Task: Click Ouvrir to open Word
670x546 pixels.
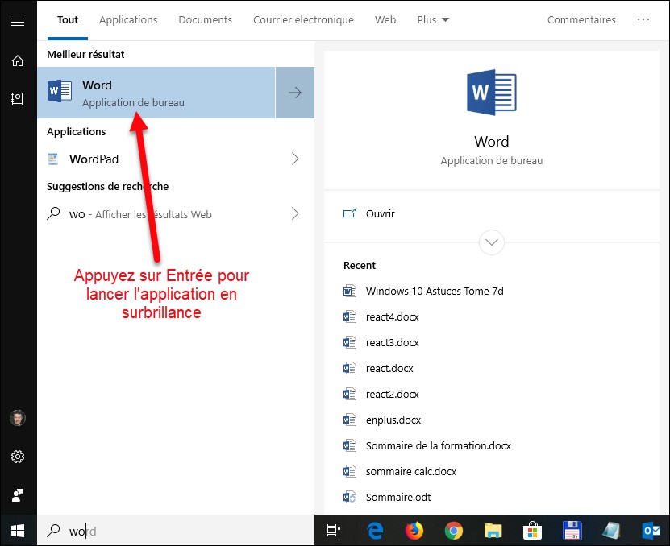Action: tap(380, 214)
